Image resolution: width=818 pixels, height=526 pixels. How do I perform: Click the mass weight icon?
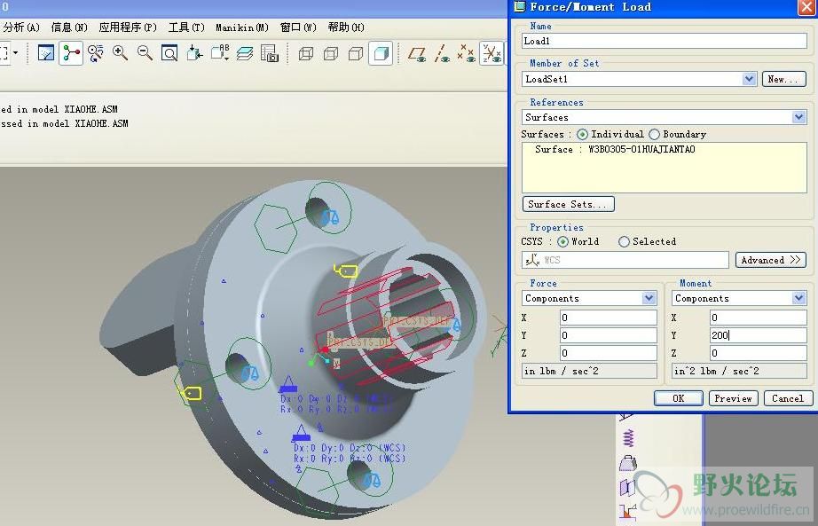coord(628,463)
